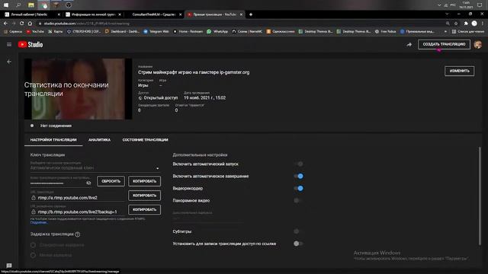This screenshot has width=488, height=274.
Task: Click browser forward navigation arrow
Action: pos(14,24)
